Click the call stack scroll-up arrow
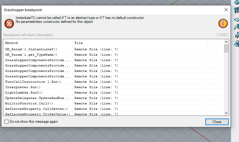 tap(226, 42)
